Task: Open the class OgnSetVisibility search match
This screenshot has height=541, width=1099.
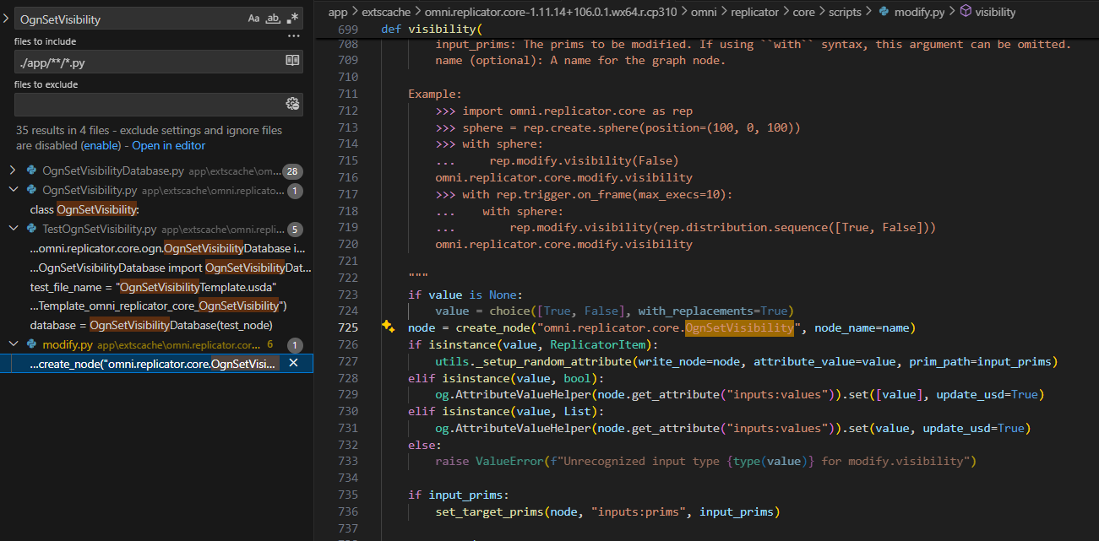Action: coord(84,209)
